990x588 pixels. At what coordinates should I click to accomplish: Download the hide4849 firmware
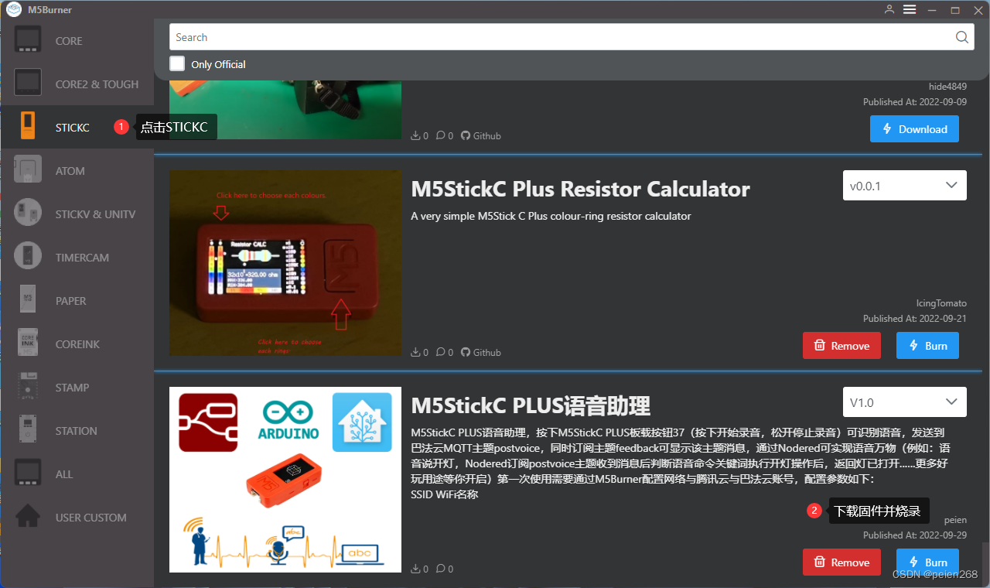tap(914, 129)
